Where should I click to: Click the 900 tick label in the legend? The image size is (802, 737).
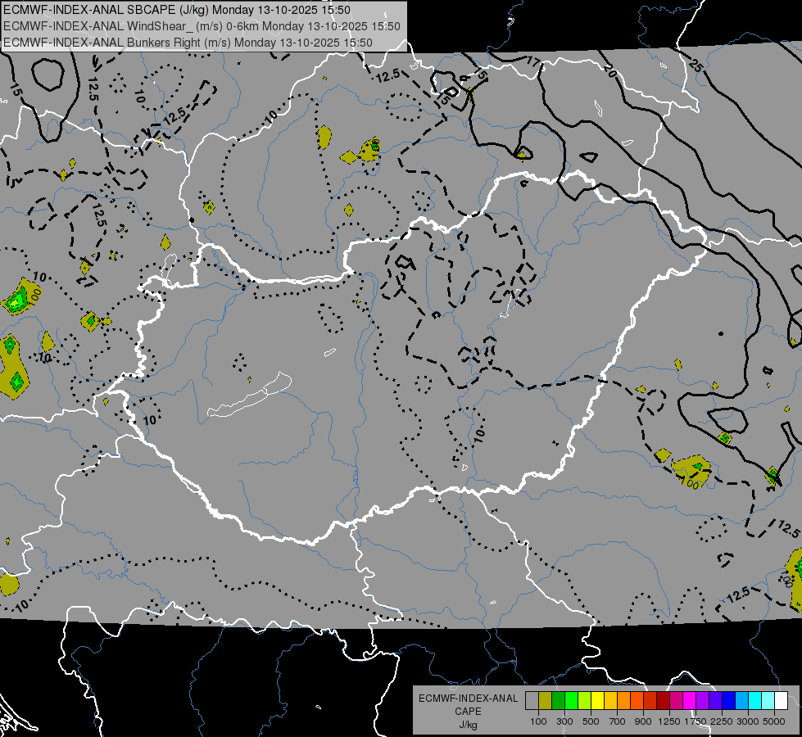tap(643, 721)
